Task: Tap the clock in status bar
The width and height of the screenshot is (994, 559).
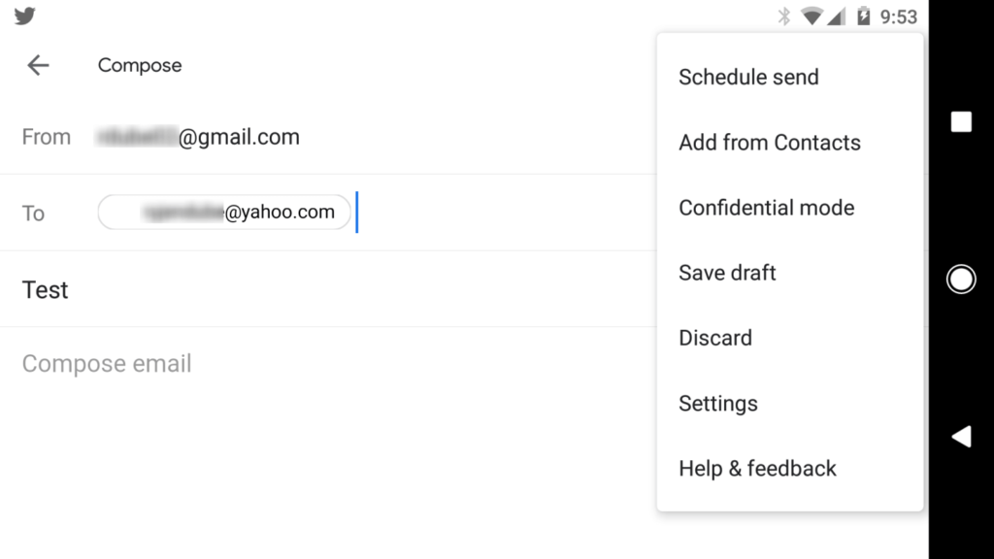Action: pos(898,16)
